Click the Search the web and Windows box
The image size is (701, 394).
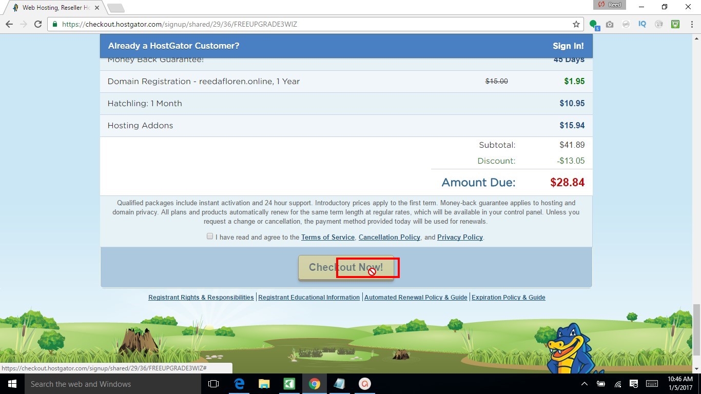pyautogui.click(x=113, y=384)
